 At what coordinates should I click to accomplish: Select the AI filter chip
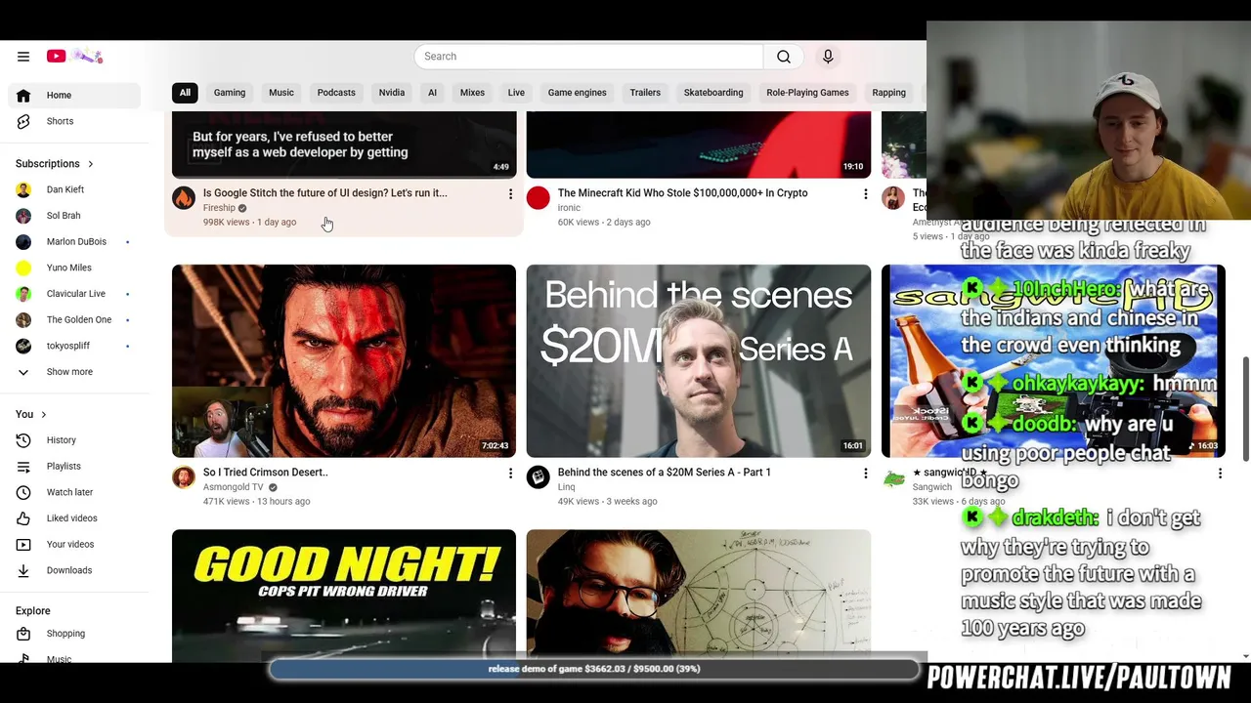[432, 93]
